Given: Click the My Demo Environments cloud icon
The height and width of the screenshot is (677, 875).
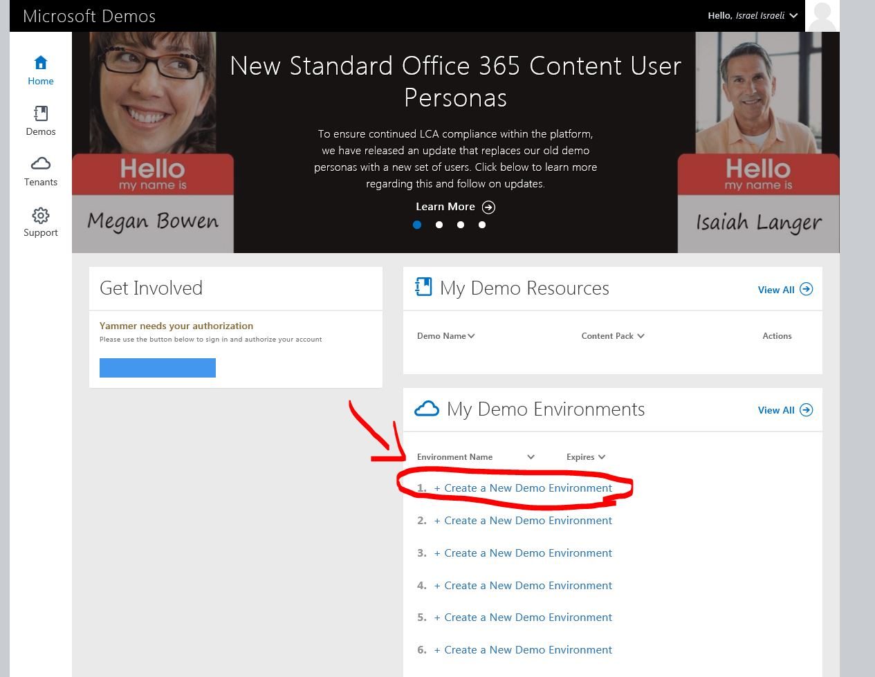Looking at the screenshot, I should tap(426, 409).
